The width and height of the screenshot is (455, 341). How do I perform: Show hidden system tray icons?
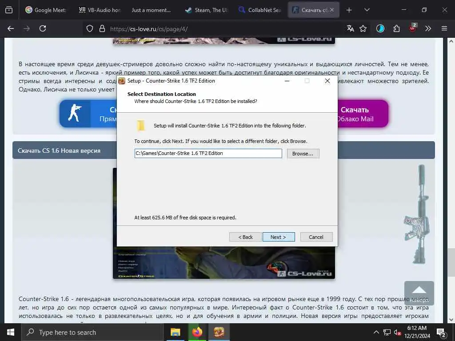[376, 332]
